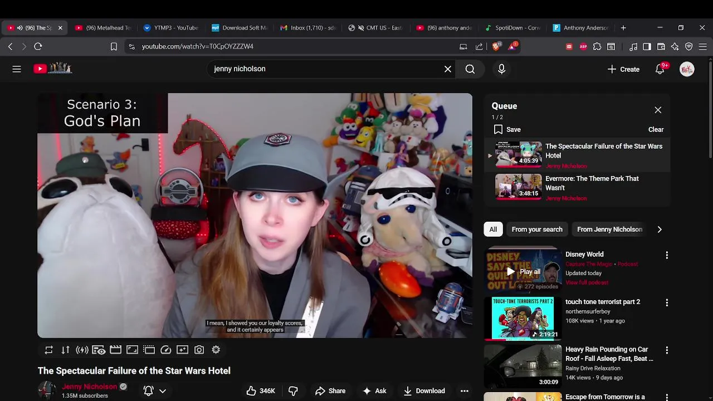Click the fullscreen-corners rectangle icon below the player
The width and height of the screenshot is (713, 401).
click(132, 350)
